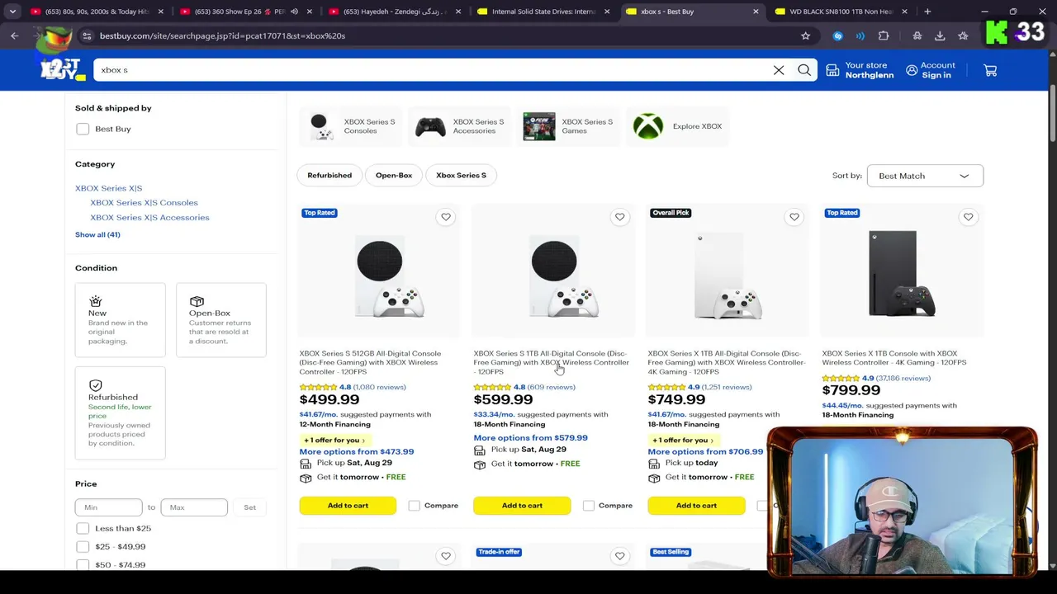Open More options from $706.99 link

705,452
